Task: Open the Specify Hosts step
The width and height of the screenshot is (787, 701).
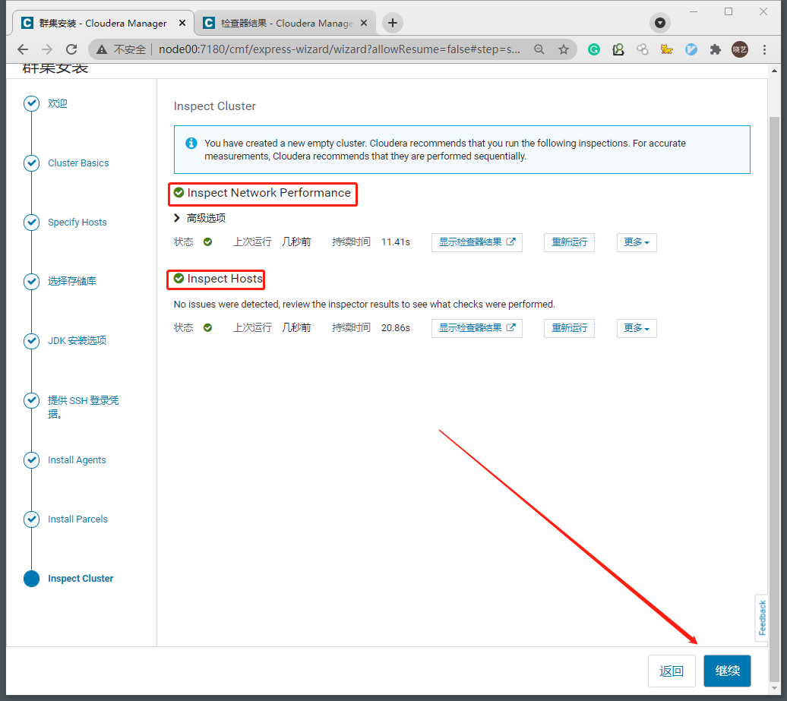Action: (x=77, y=223)
